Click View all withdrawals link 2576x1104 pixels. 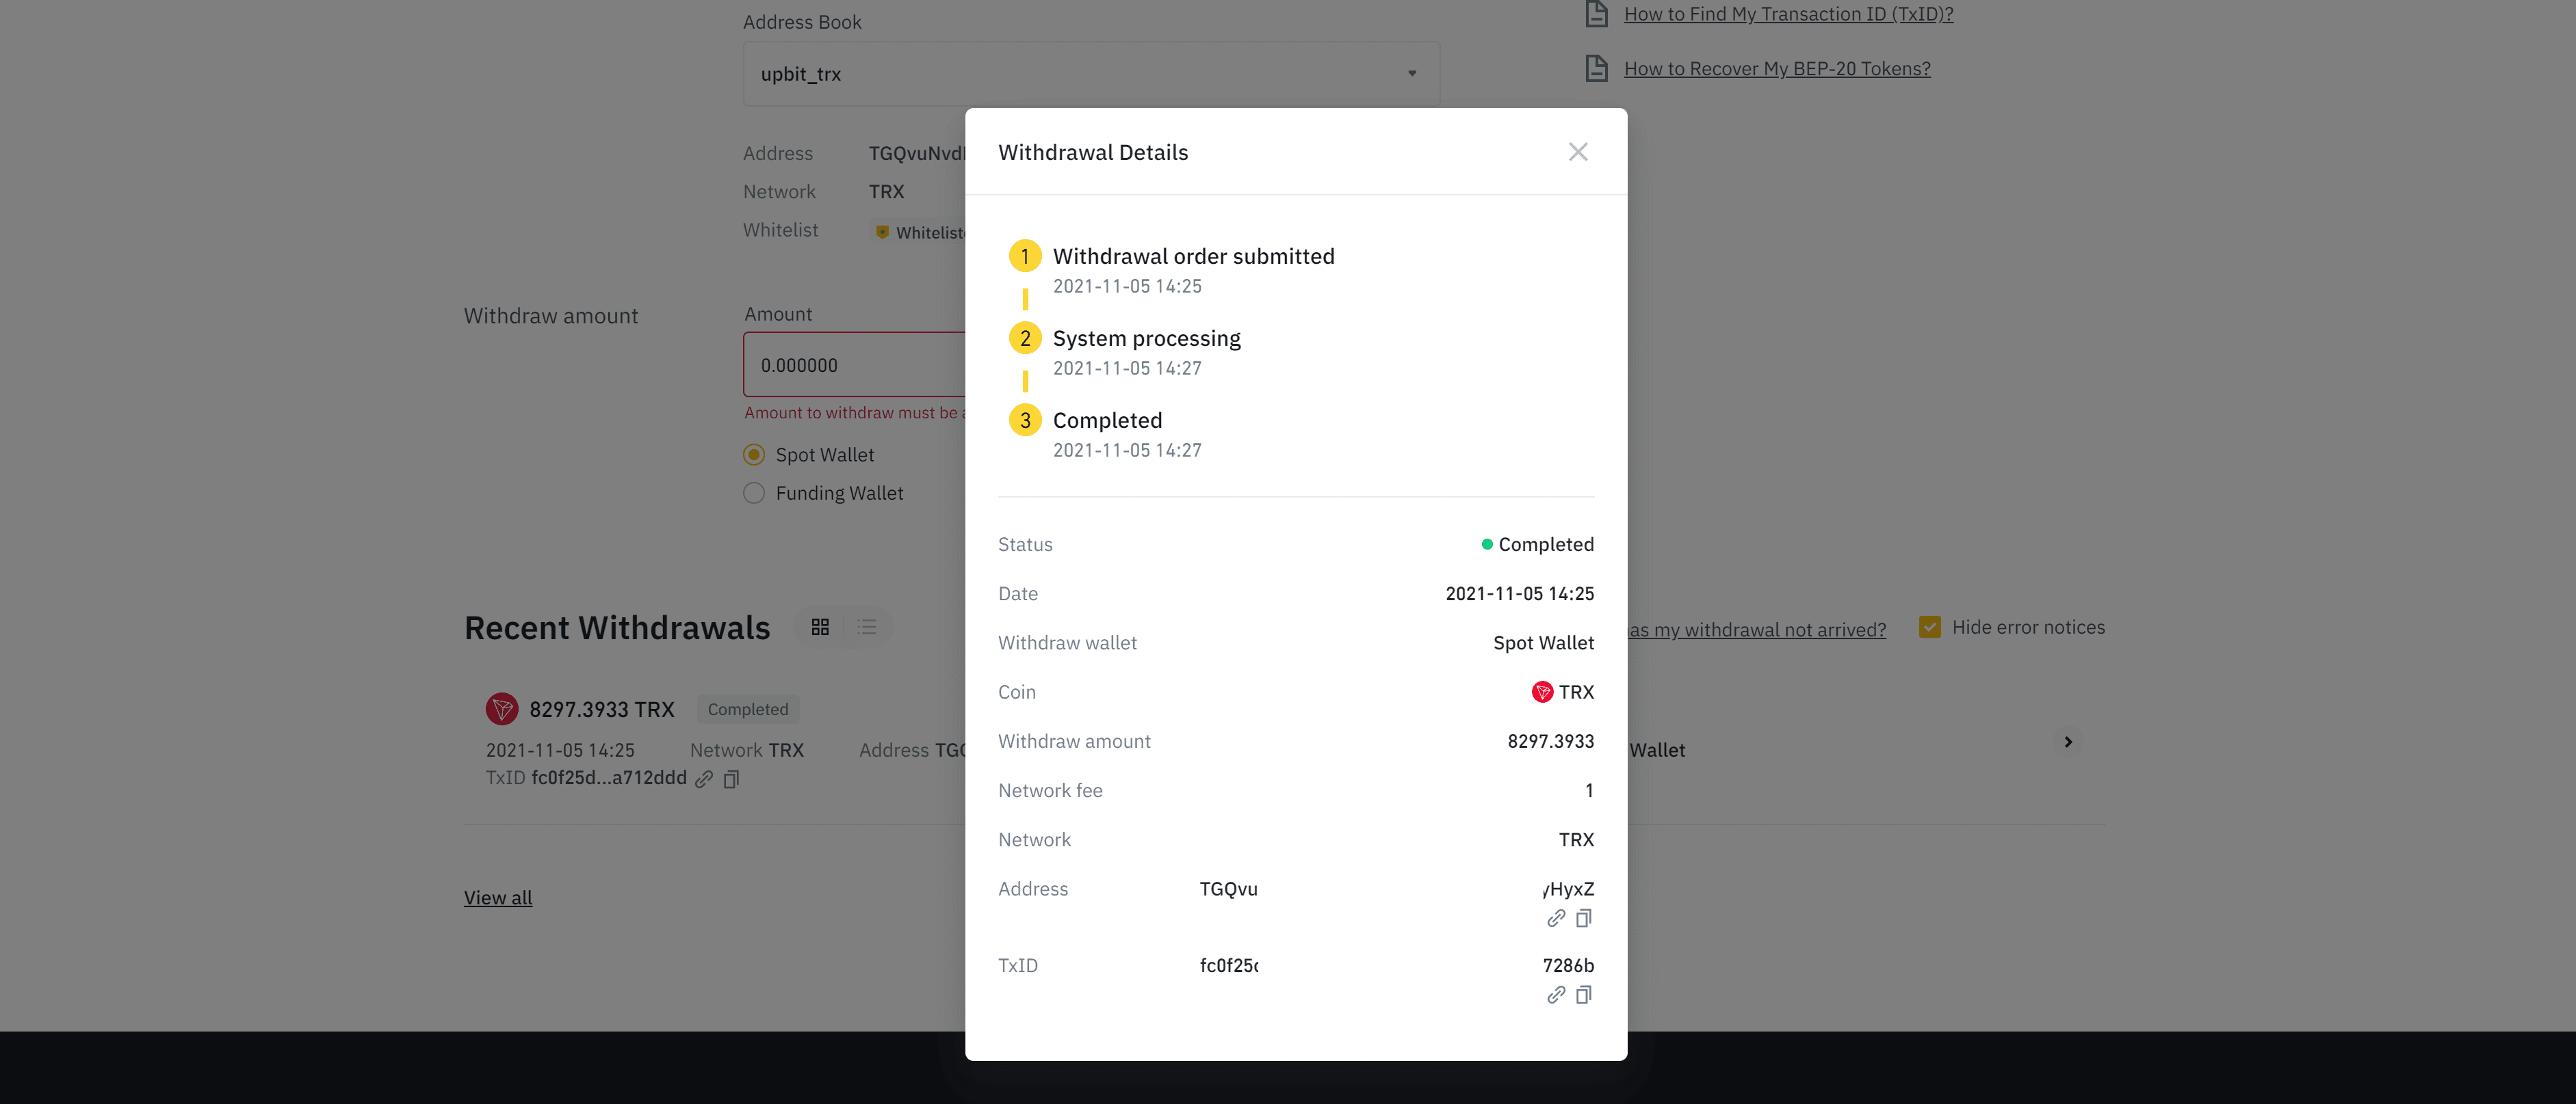(498, 897)
